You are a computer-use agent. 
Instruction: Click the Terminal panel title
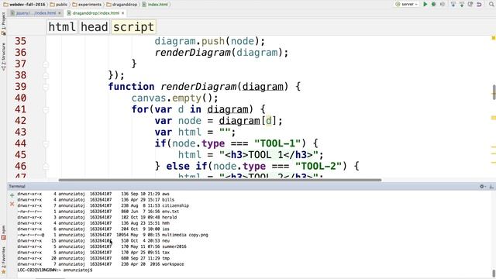[x=17, y=186]
